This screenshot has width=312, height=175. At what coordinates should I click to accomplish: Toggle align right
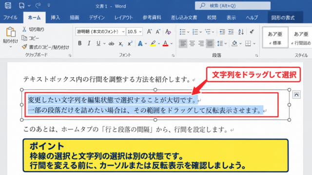click(x=201, y=43)
